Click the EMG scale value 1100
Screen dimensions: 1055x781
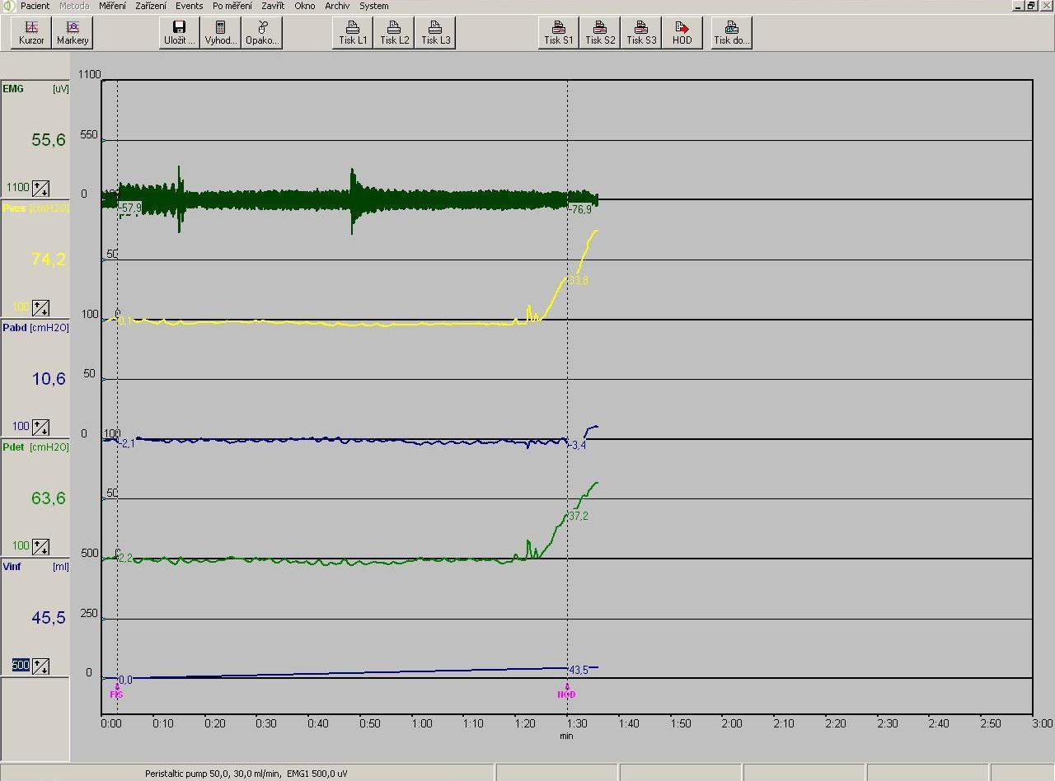(17, 188)
